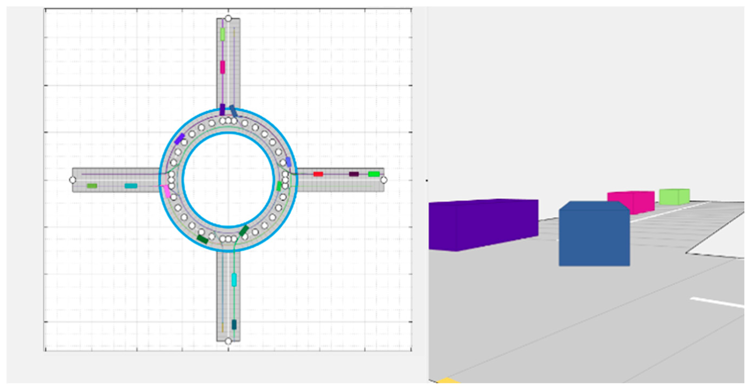
Task: Click the teal vehicle on west road
Action: tap(131, 186)
